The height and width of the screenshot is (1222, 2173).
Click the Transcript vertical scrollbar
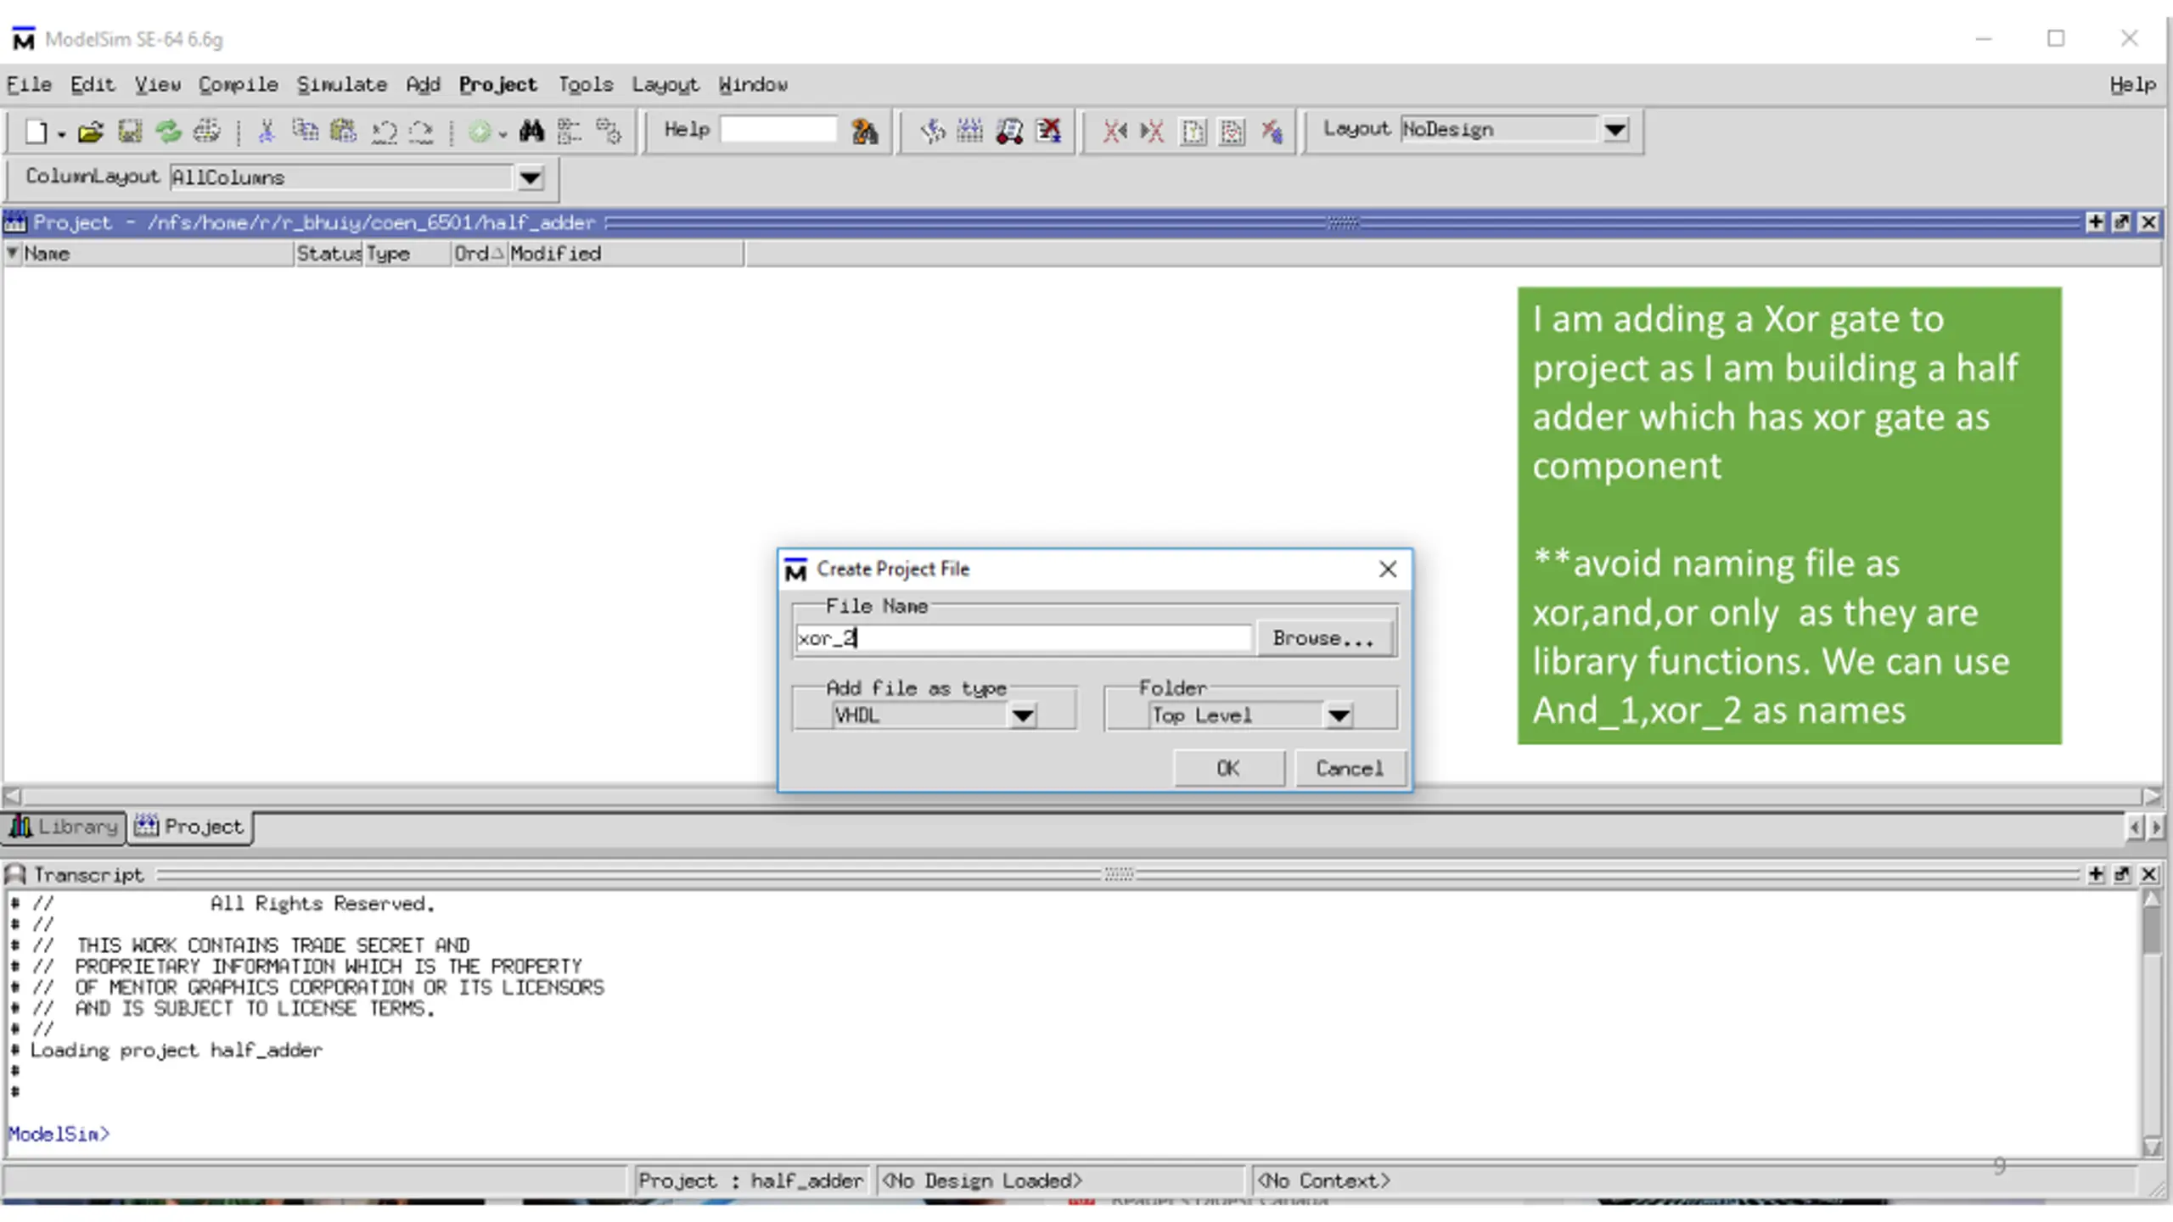(x=2152, y=1023)
